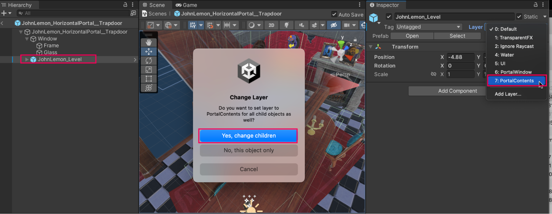Open the tool handle position dropdown arrow
The width and height of the screenshot is (552, 214).
[x=158, y=25]
